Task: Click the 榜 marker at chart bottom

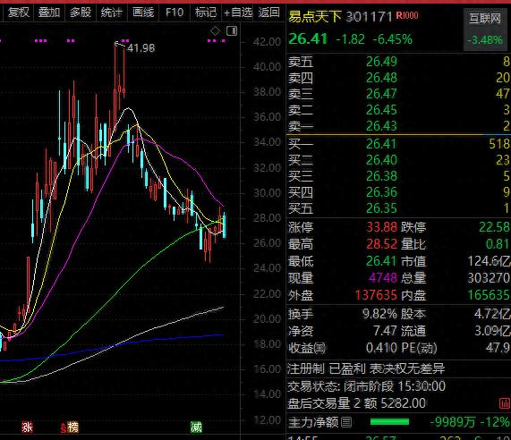Action: (72, 427)
